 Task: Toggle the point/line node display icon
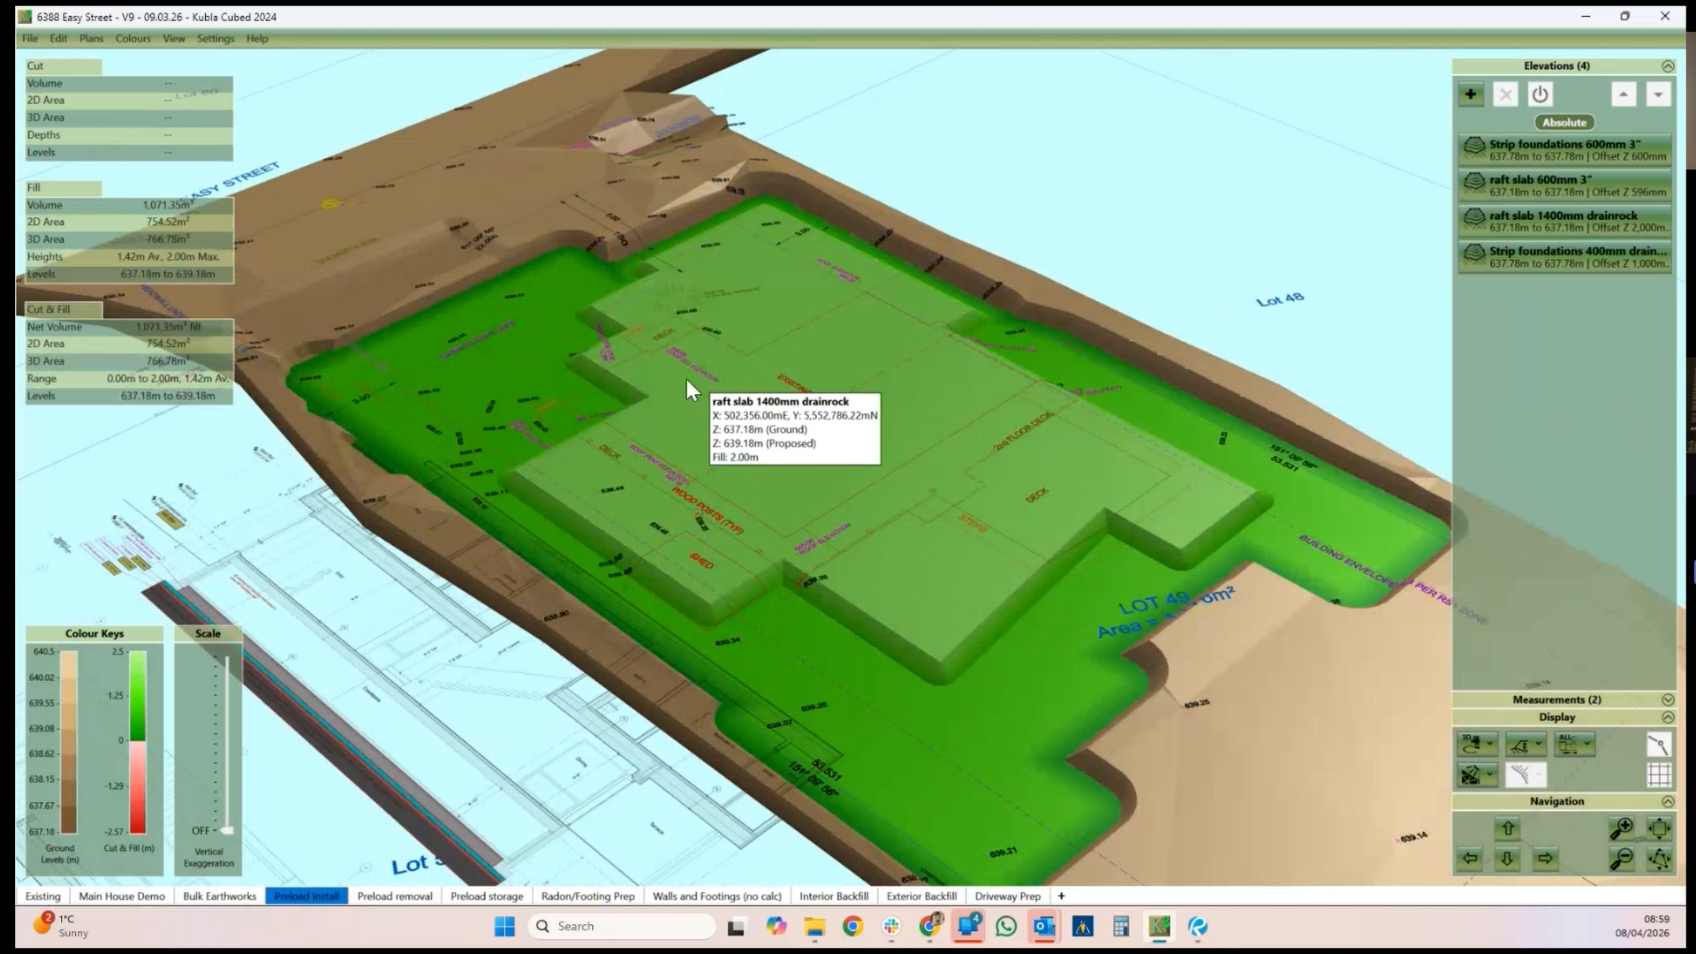pyautogui.click(x=1659, y=745)
